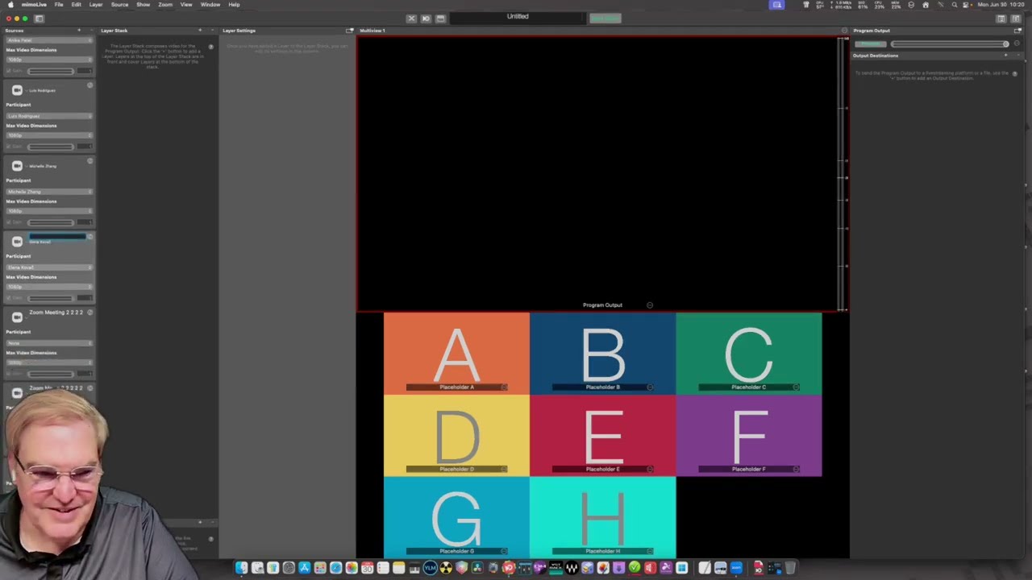Open App Store from the Dock

[x=304, y=568]
